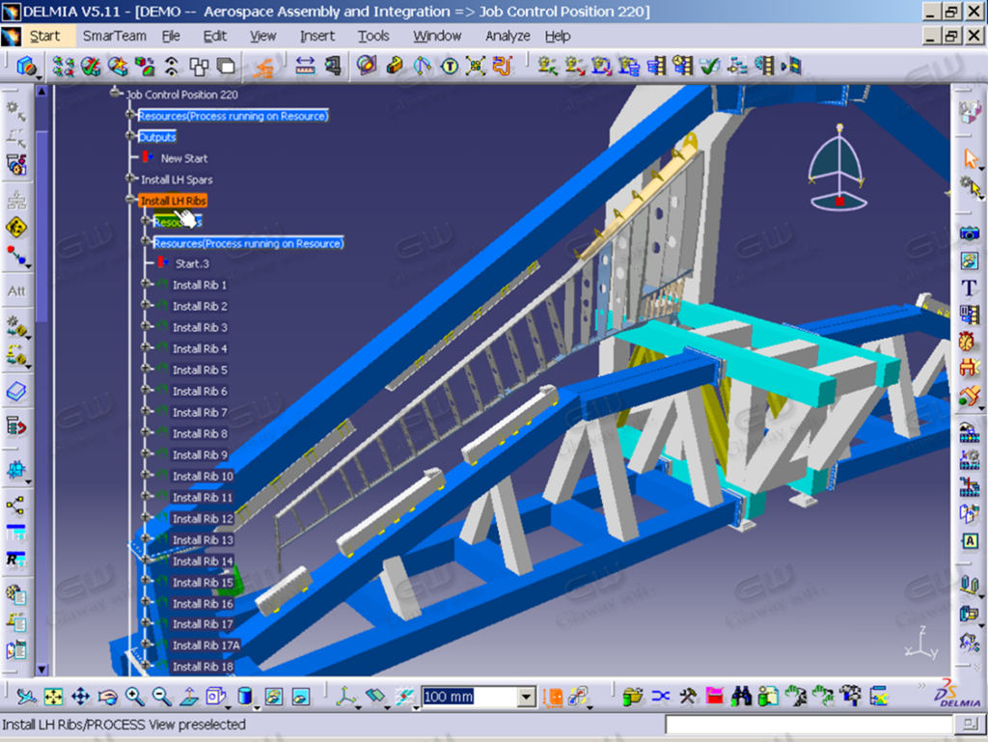Click the hammer tools icon in bottom toolbar
The image size is (988, 742).
coord(688,696)
